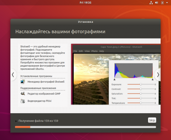Open the File menu in Shotwell preview
Viewport: 171px width, 140px height.
75,51
